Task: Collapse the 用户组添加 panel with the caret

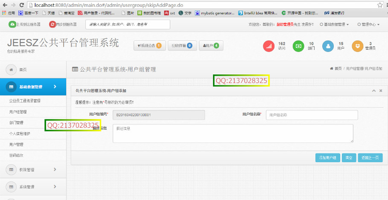Action: point(374,91)
